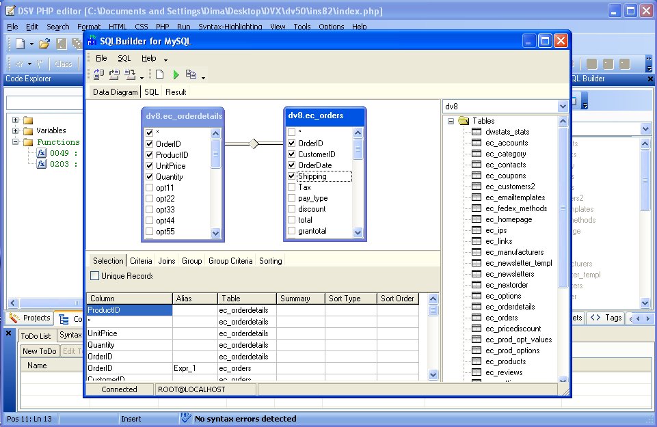This screenshot has width=657, height=427.
Task: Open the new file dropdown arrow in PHP editor
Action: click(x=31, y=44)
